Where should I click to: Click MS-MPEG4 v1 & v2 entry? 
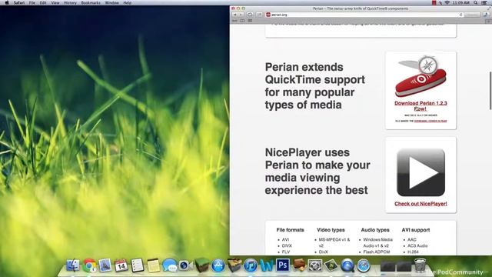click(x=334, y=242)
